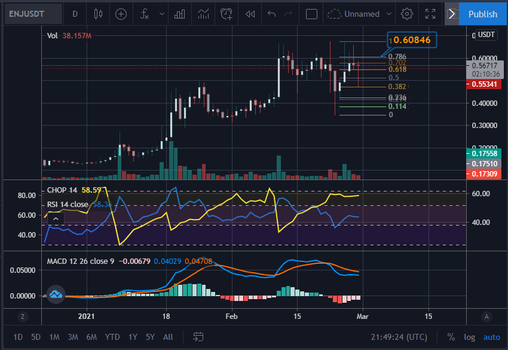Click the CHOP 14 indicator label
This screenshot has height=350, width=508.
pyautogui.click(x=62, y=190)
